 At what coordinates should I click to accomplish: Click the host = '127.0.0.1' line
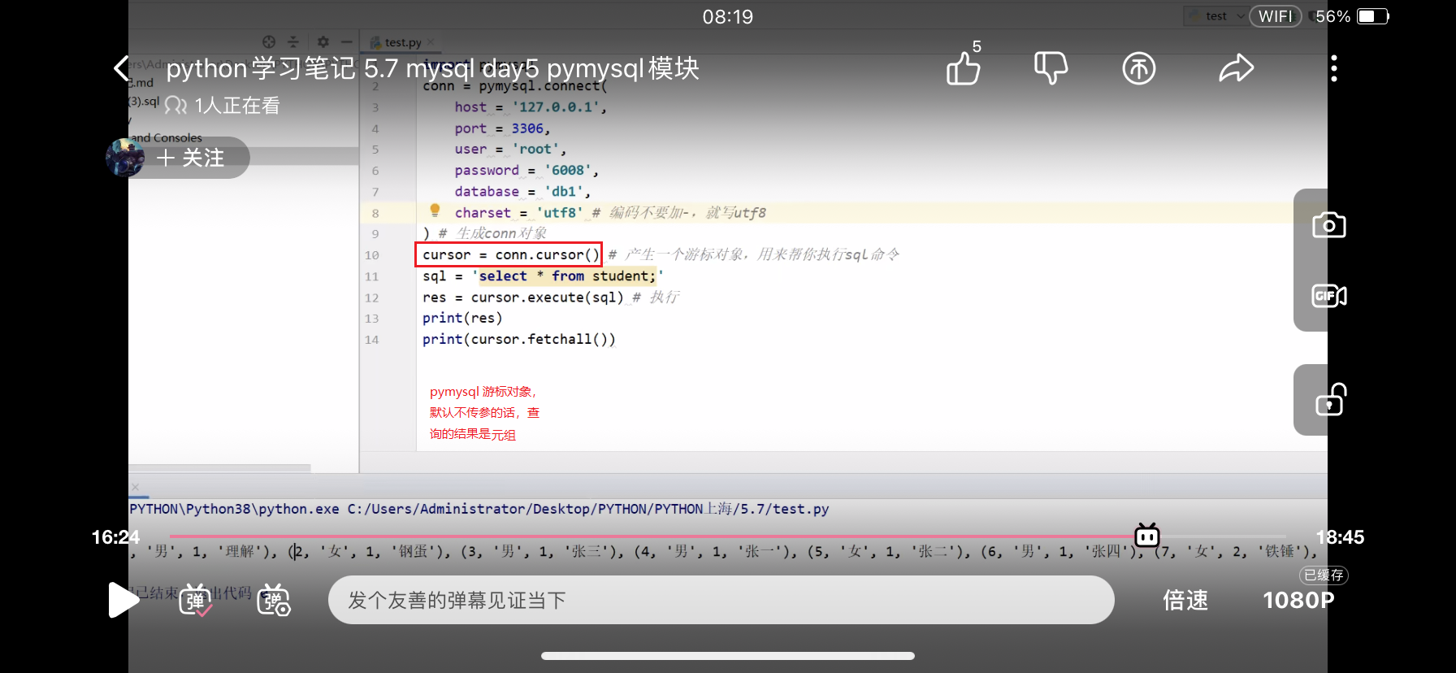tap(531, 107)
